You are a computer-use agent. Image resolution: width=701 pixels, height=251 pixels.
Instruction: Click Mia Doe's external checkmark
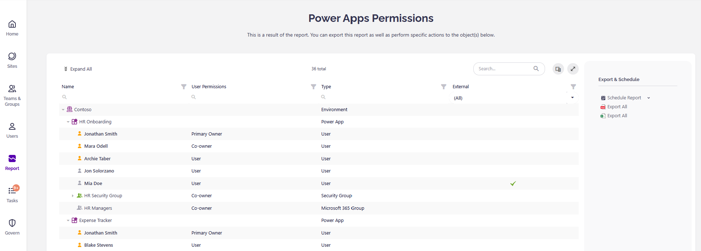coord(513,184)
